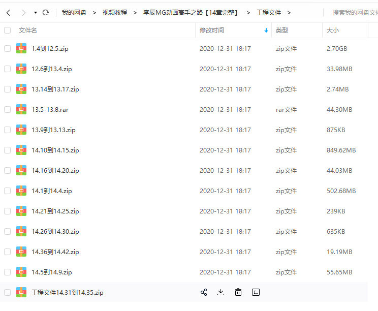Expand the chevron after 工程文件 in breadcrumb
The height and width of the screenshot is (311, 378).
point(289,12)
